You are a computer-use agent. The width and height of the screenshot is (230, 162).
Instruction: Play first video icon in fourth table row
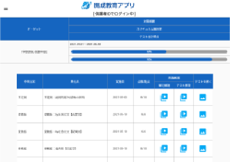click(164, 149)
